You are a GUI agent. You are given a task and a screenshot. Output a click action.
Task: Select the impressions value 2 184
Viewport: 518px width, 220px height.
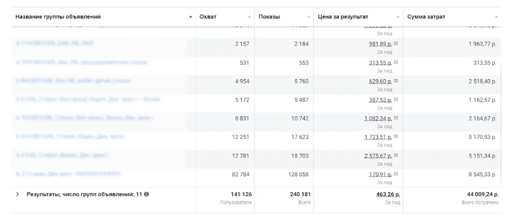pos(301,44)
